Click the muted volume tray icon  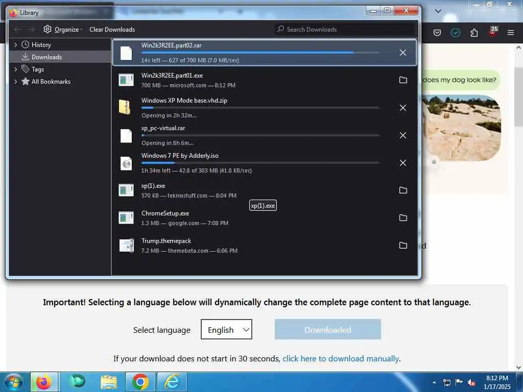tap(471, 383)
